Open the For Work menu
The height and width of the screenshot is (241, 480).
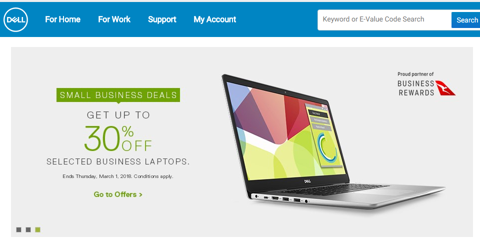tap(114, 19)
